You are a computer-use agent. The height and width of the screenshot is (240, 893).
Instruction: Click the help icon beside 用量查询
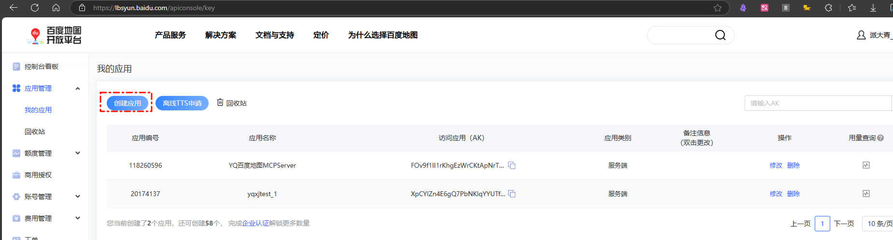880,138
